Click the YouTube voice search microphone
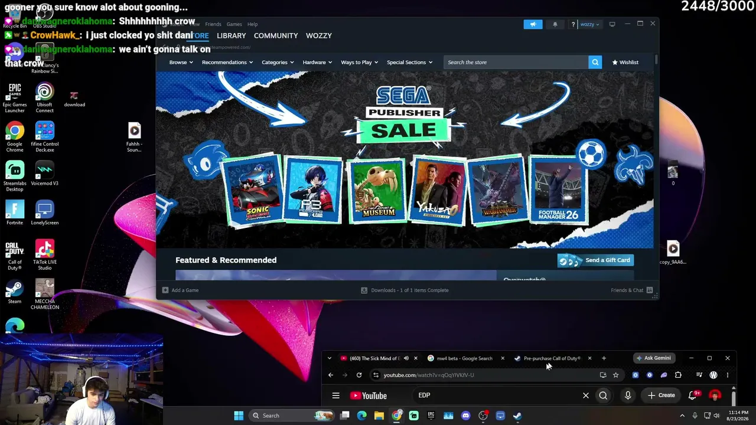Viewport: 756px width, 425px height. click(x=628, y=395)
